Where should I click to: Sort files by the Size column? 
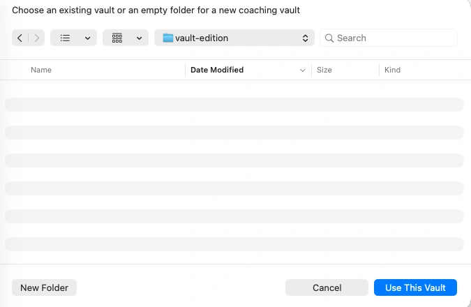(x=324, y=70)
